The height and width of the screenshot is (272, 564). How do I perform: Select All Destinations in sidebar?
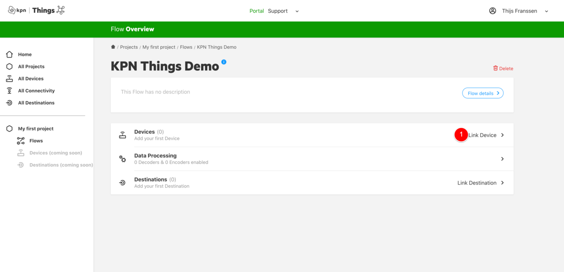(36, 103)
